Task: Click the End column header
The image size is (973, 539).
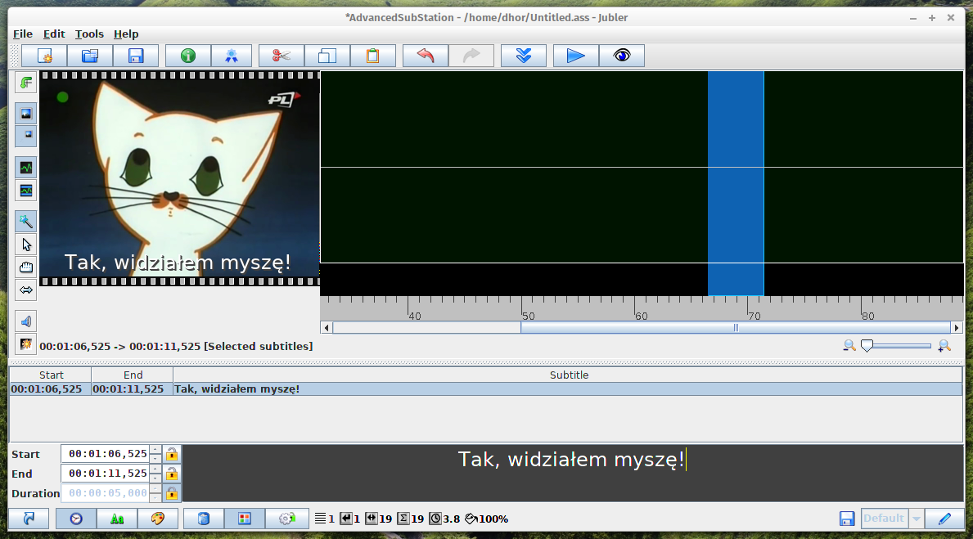Action: click(133, 375)
